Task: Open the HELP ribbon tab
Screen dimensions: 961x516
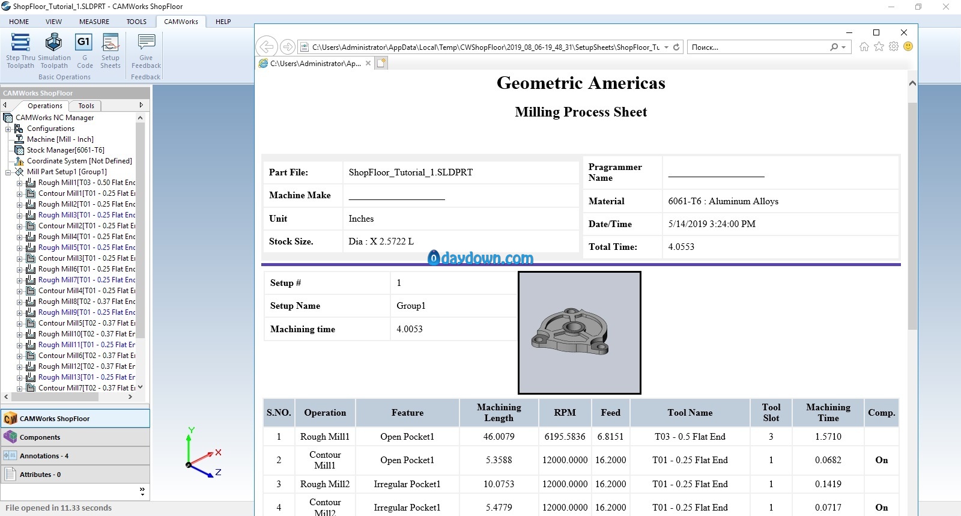Action: pos(223,22)
